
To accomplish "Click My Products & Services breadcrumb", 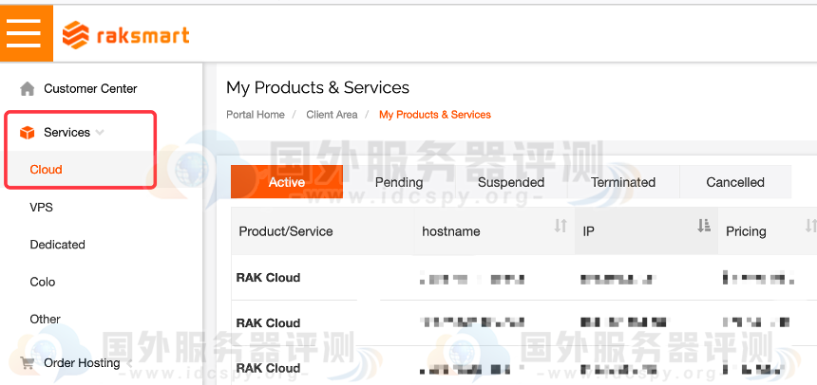I will (435, 115).
